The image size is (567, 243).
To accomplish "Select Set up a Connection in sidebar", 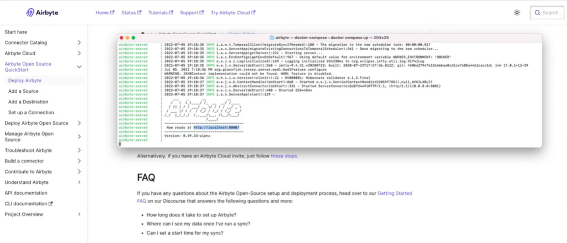I will [x=31, y=113].
